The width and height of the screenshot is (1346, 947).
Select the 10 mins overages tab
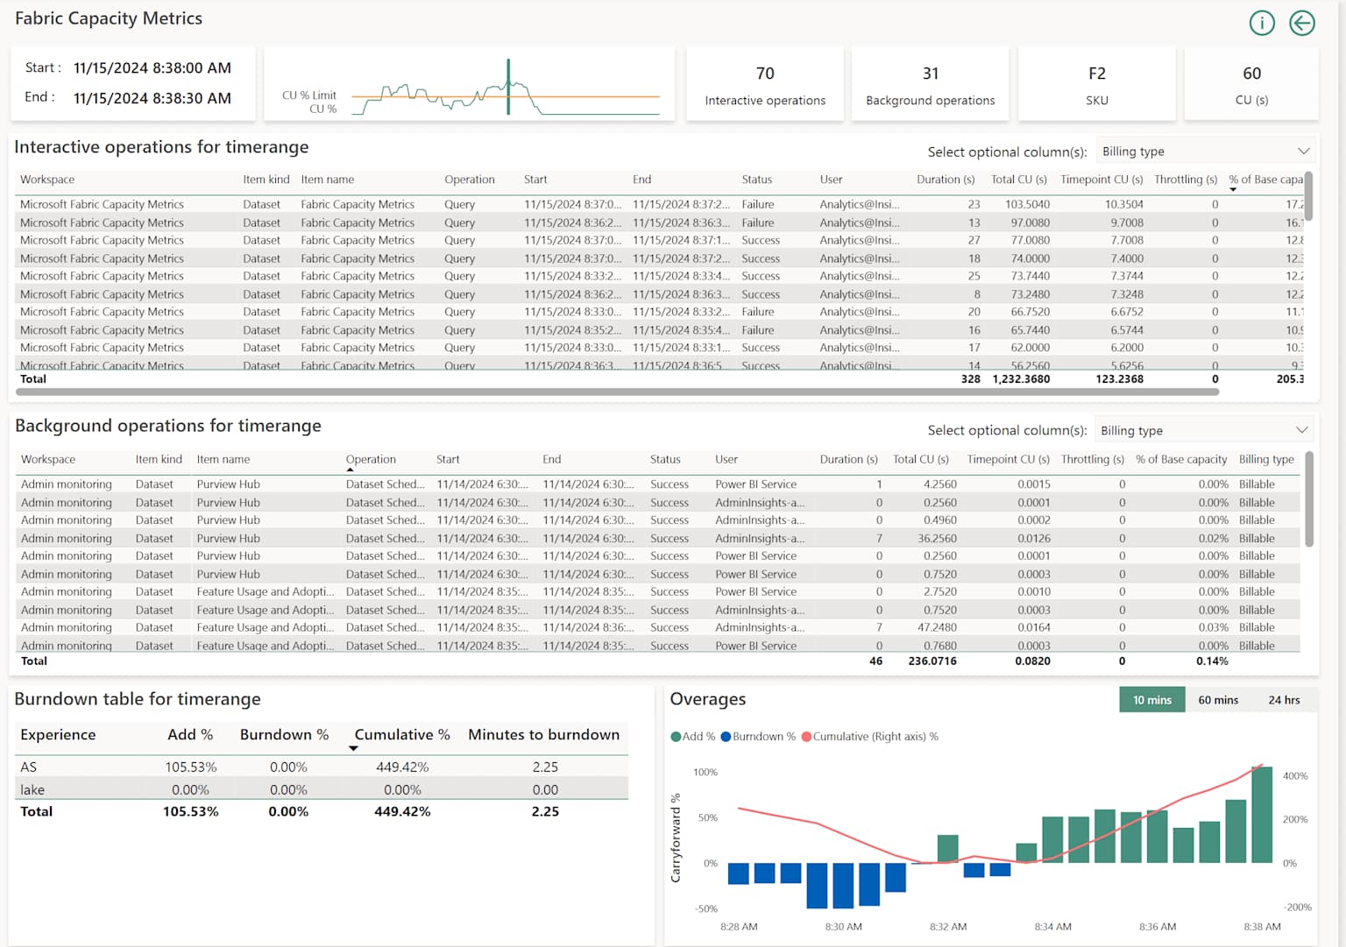pyautogui.click(x=1151, y=700)
